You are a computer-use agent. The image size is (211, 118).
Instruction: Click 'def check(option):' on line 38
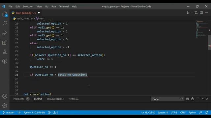(x=38, y=94)
